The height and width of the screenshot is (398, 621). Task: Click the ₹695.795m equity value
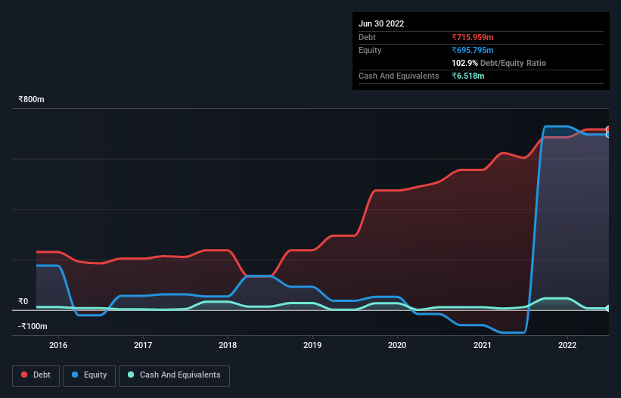[473, 50]
